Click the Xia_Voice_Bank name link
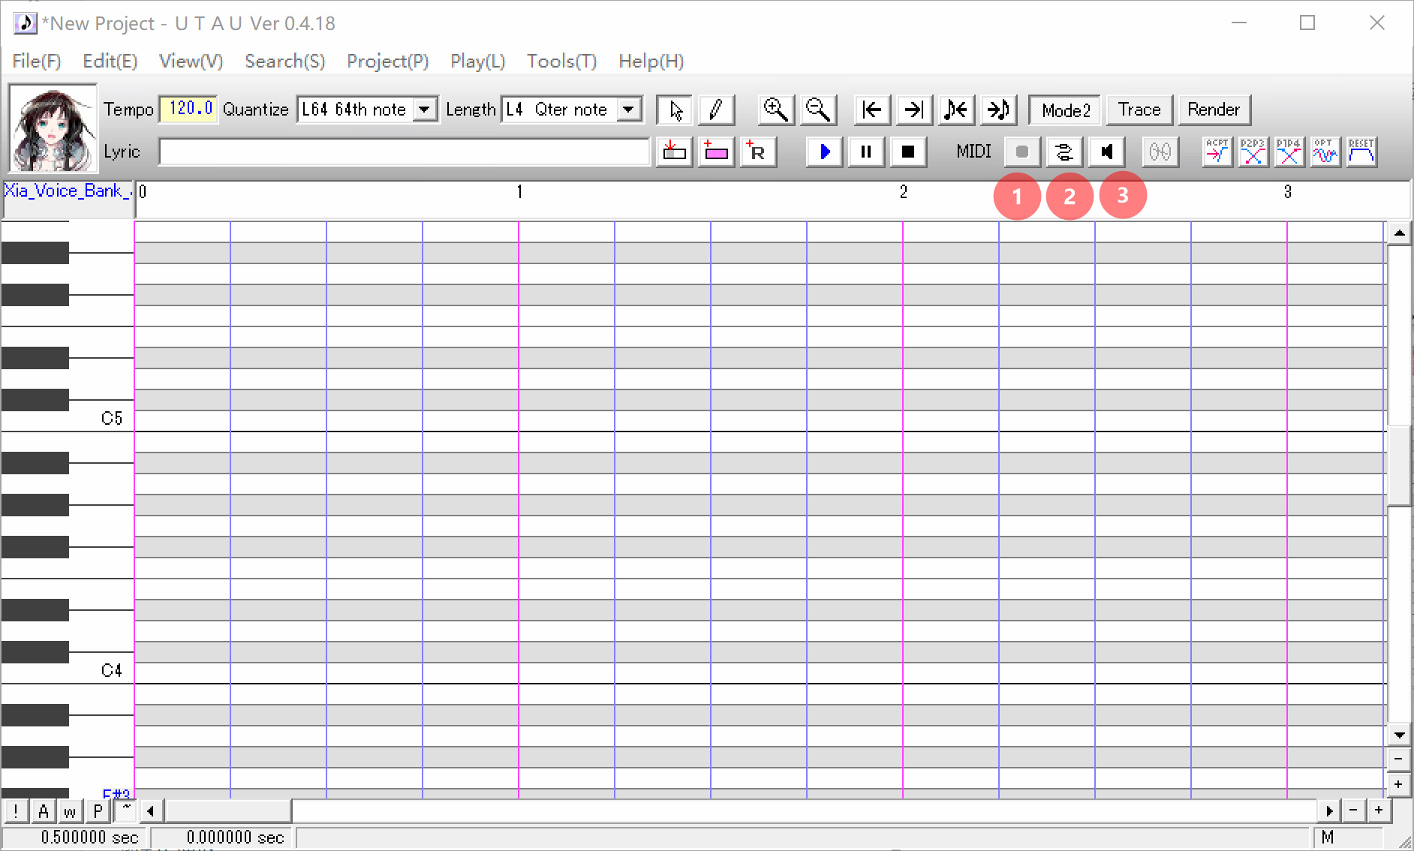Viewport: 1414px width, 851px height. coord(68,191)
